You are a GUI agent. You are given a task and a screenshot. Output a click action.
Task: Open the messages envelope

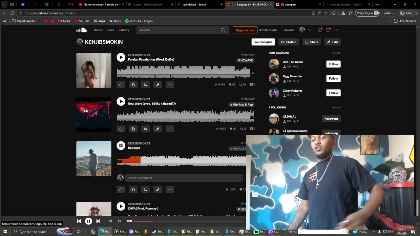click(328, 30)
